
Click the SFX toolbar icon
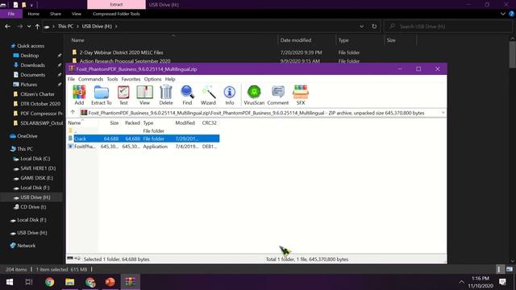301,95
